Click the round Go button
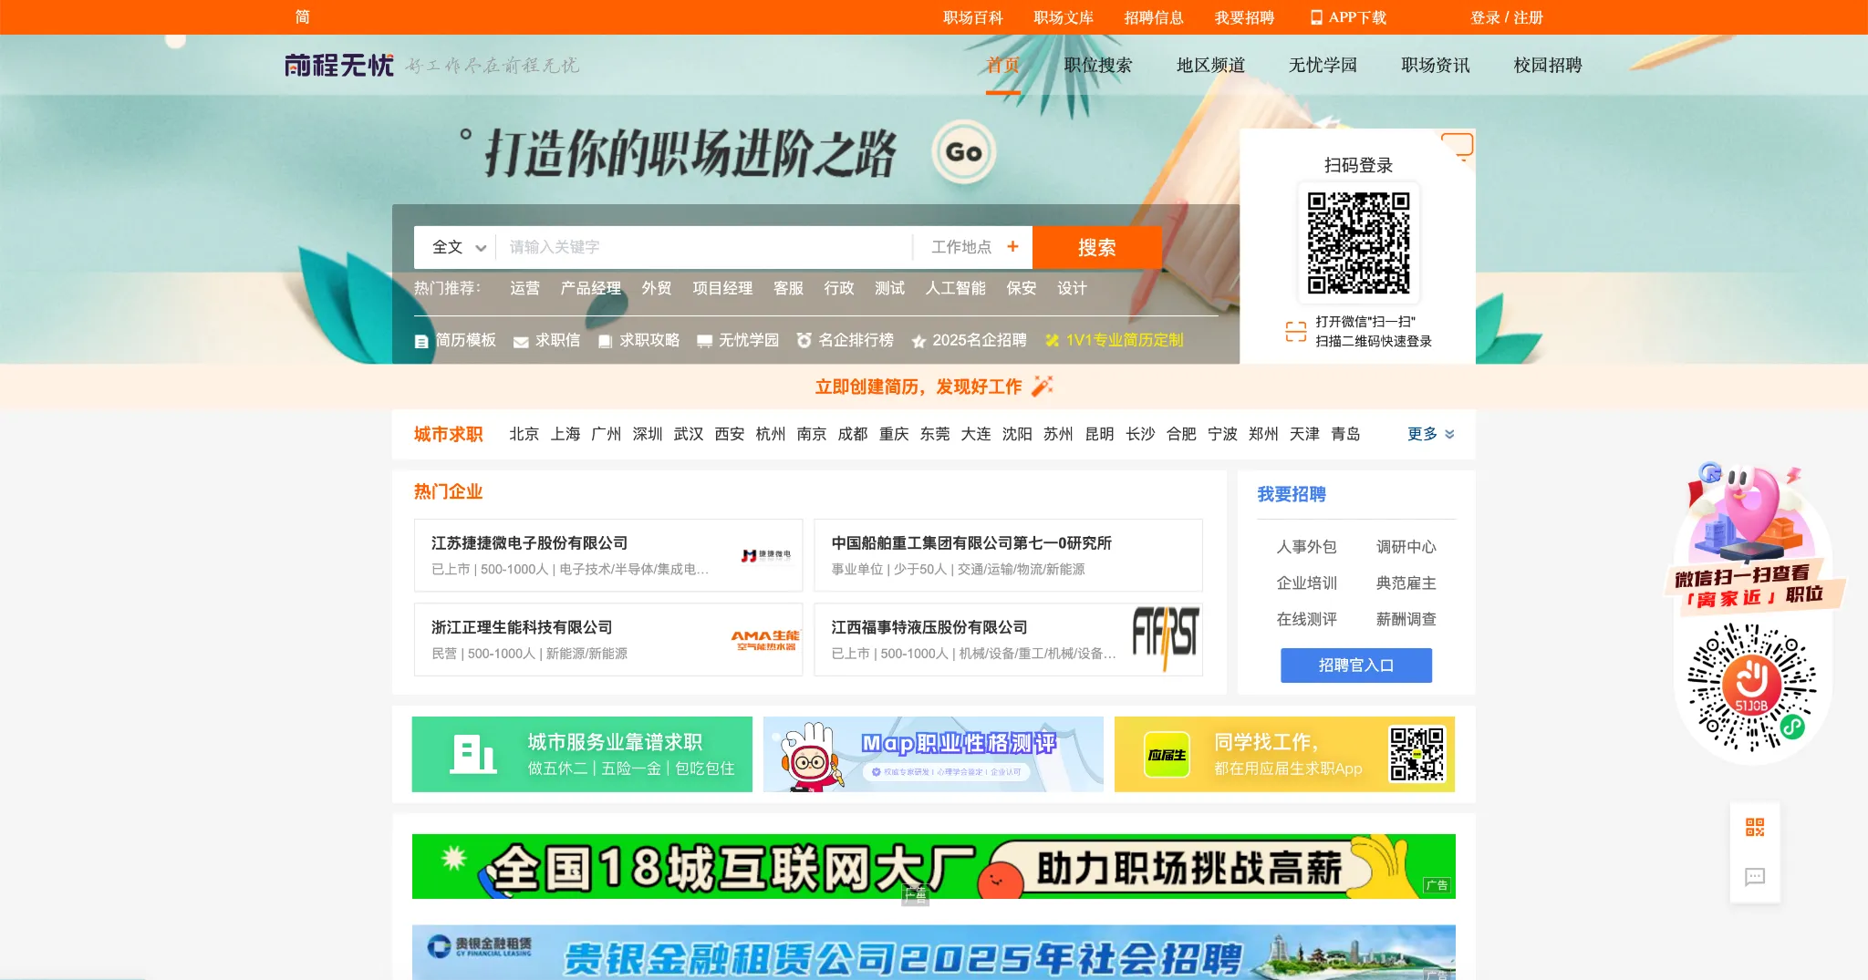1868x980 pixels. [x=963, y=152]
